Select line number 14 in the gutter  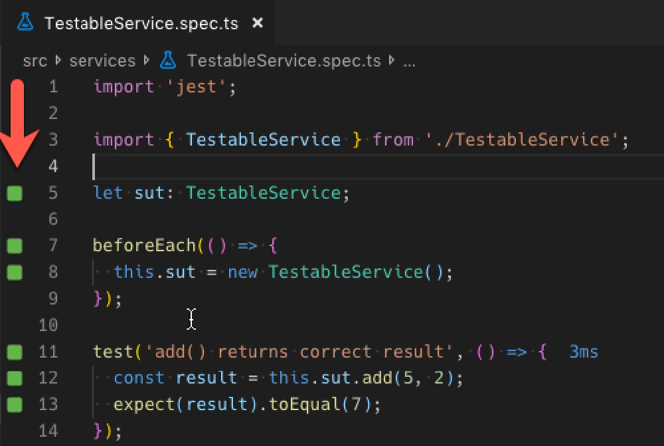coord(48,431)
